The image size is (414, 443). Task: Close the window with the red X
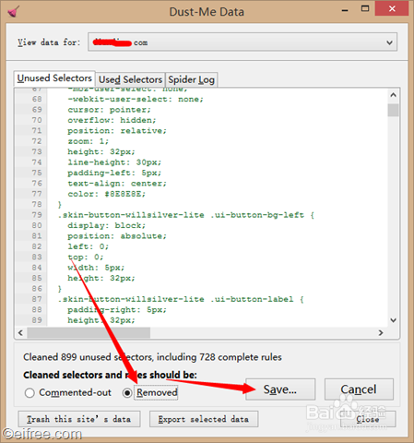pos(392,8)
